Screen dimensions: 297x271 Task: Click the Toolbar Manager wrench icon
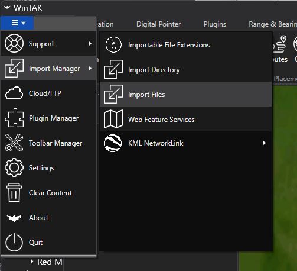[x=14, y=143]
